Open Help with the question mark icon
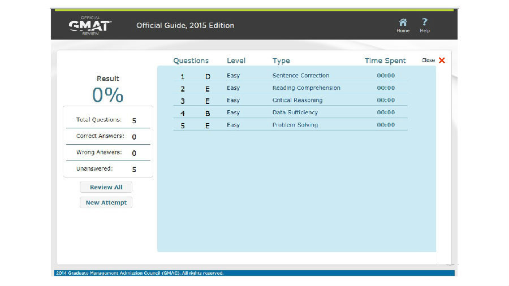Image resolution: width=509 pixels, height=286 pixels. click(425, 25)
